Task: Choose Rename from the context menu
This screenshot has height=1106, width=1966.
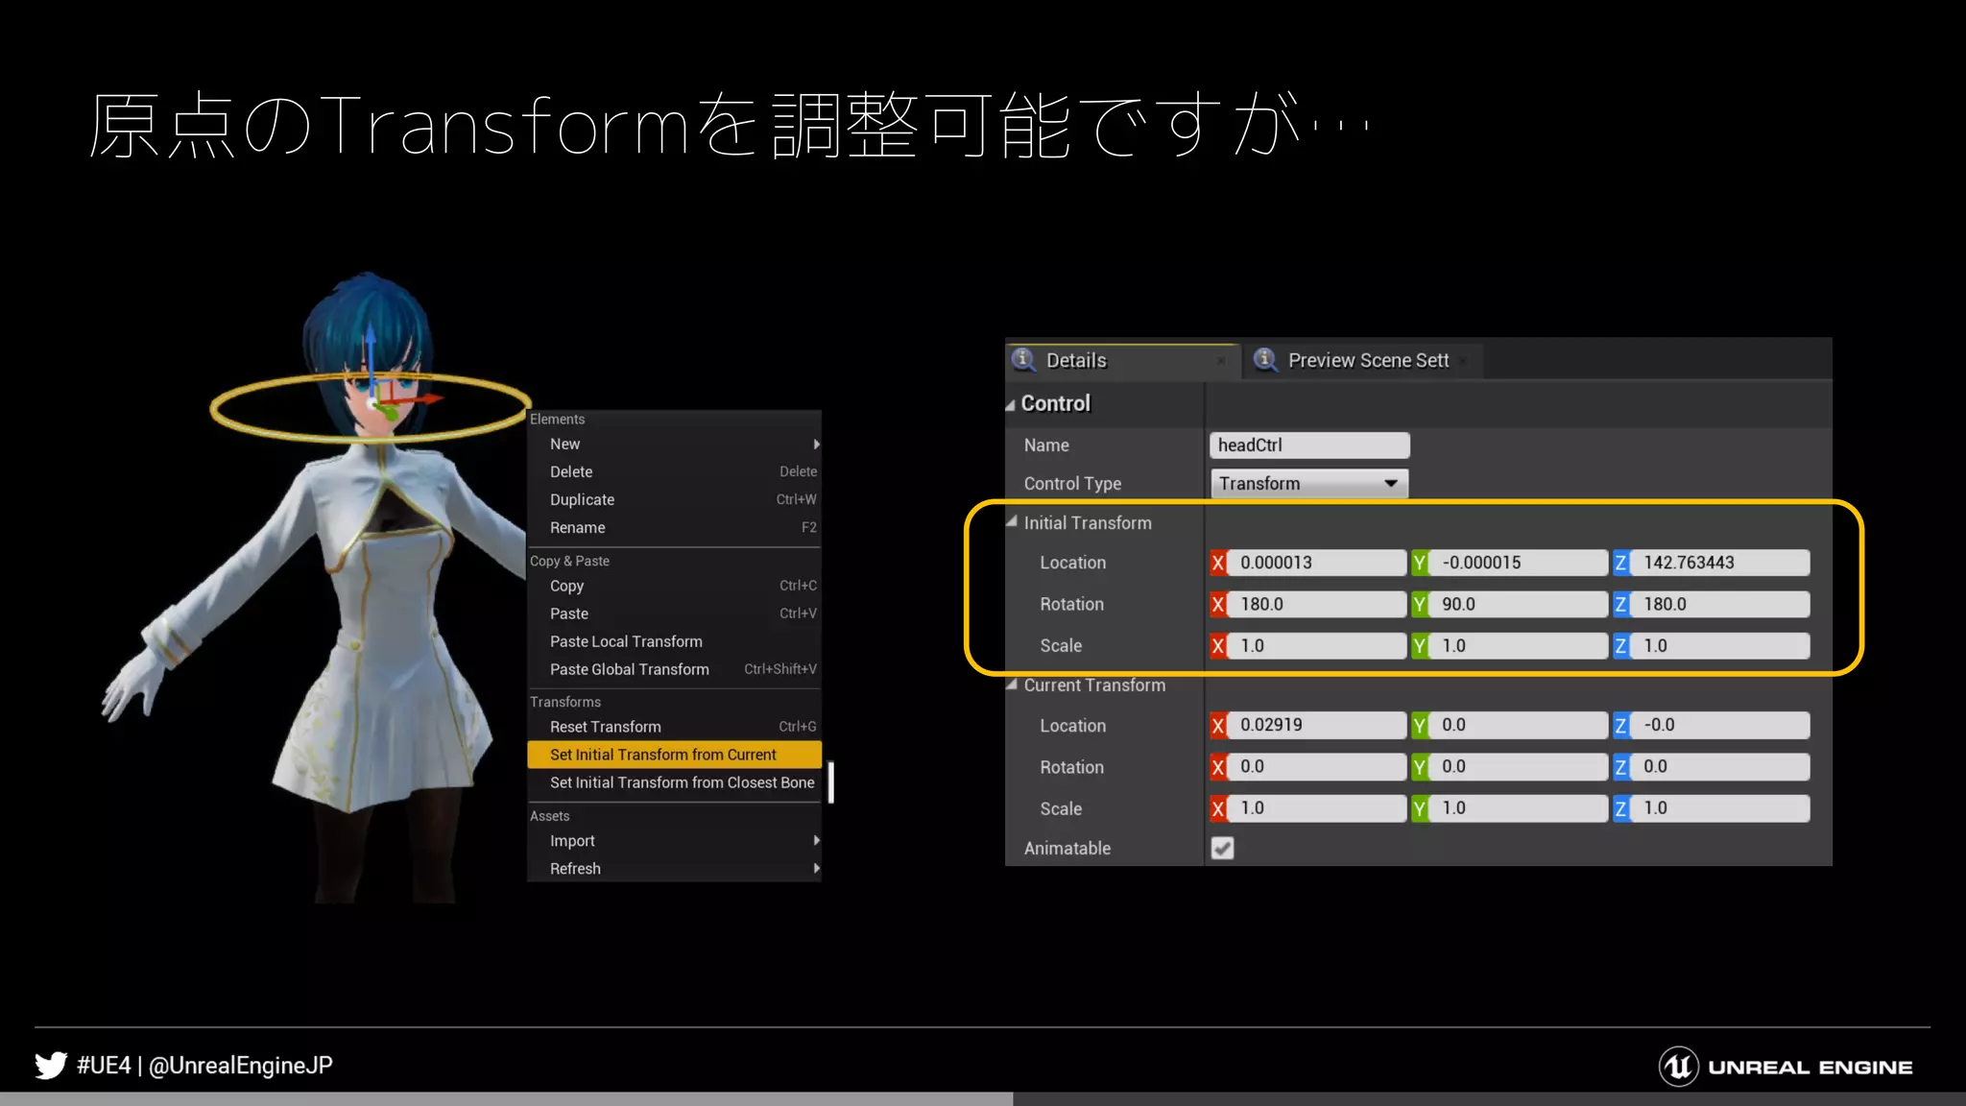Action: pos(674,527)
